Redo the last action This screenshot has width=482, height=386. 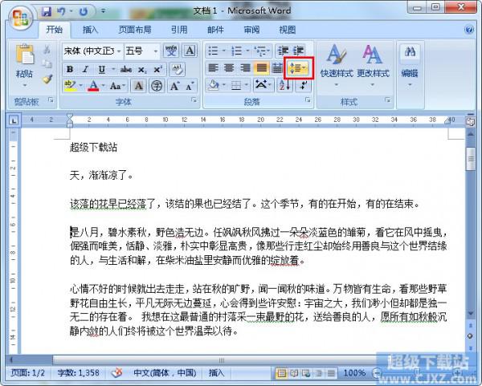coord(83,12)
